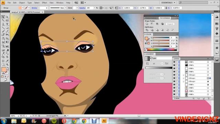Apply Unite shape mode in Pathfinder
Image resolution: width=220 pixels, height=124 pixels.
click(x=147, y=24)
